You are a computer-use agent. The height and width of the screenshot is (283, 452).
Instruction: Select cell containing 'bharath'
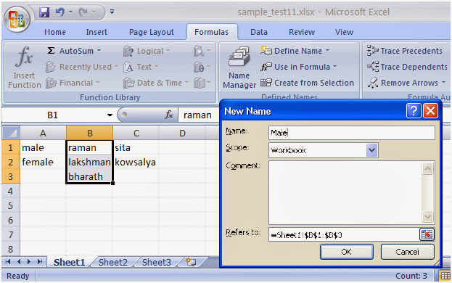pos(89,176)
